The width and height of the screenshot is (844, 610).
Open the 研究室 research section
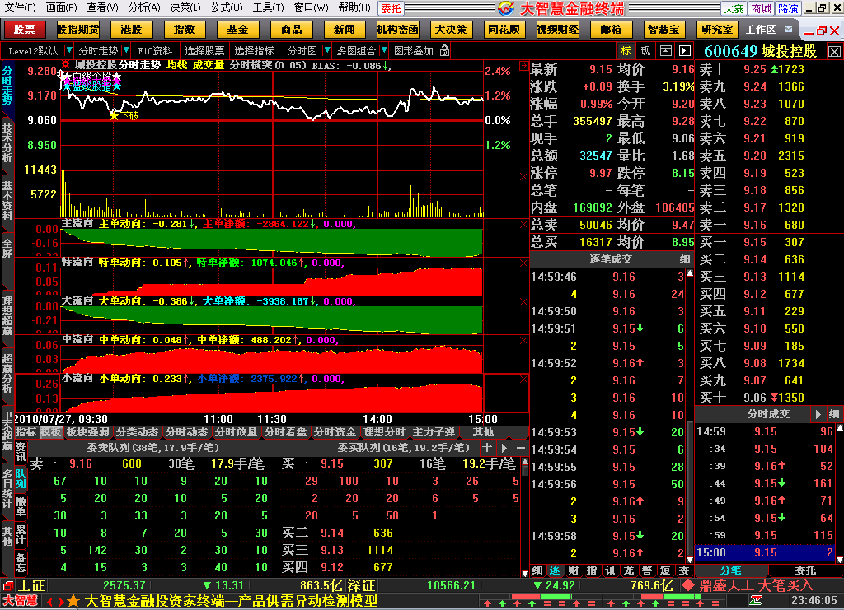click(718, 30)
